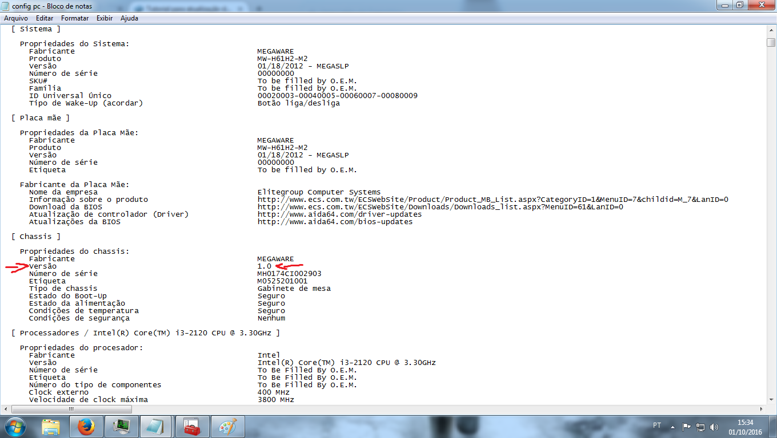Click the Windows Start button
777x438 pixels.
(x=14, y=427)
